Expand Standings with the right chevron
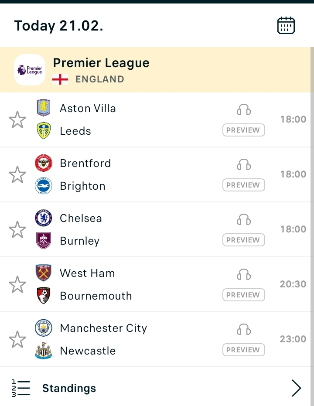Image resolution: width=314 pixels, height=406 pixels. (296, 388)
